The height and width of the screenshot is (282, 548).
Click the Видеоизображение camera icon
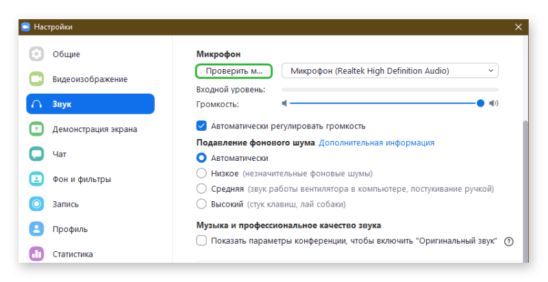(36, 79)
